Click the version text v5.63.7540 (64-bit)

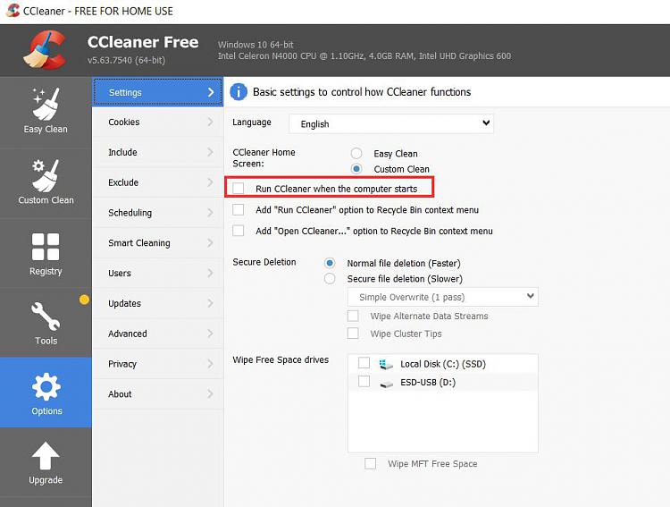(127, 60)
